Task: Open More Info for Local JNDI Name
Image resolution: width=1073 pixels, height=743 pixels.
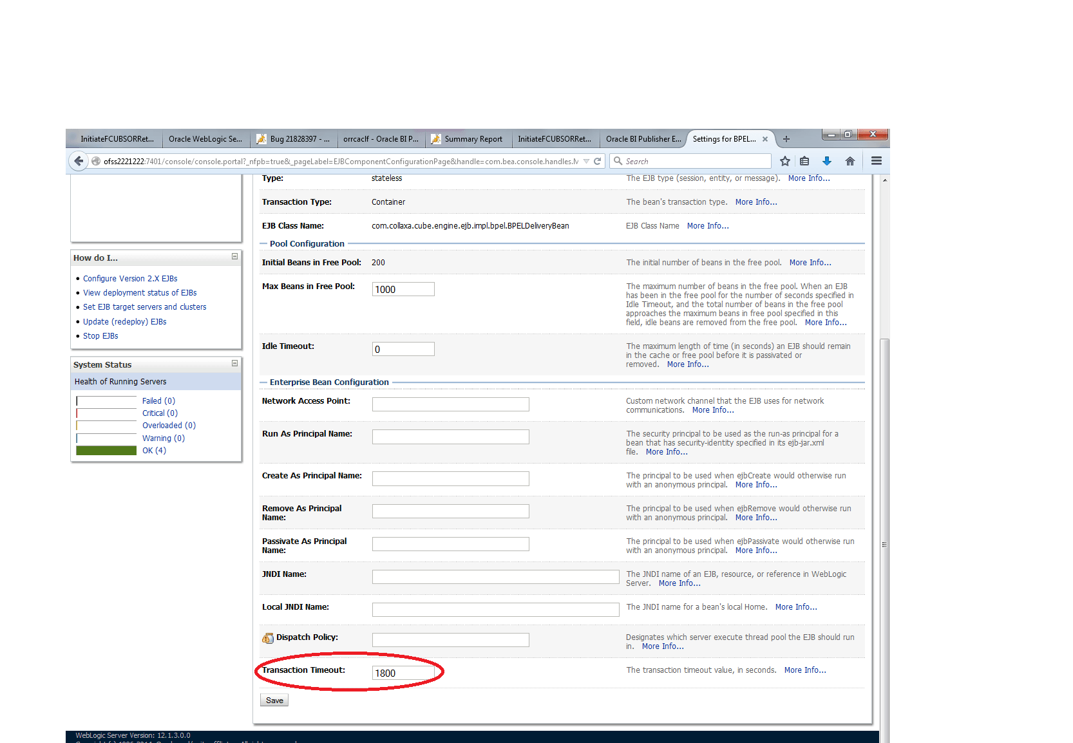Action: [x=796, y=607]
